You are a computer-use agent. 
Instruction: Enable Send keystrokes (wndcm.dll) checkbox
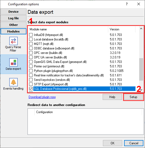[x=31, y=80]
